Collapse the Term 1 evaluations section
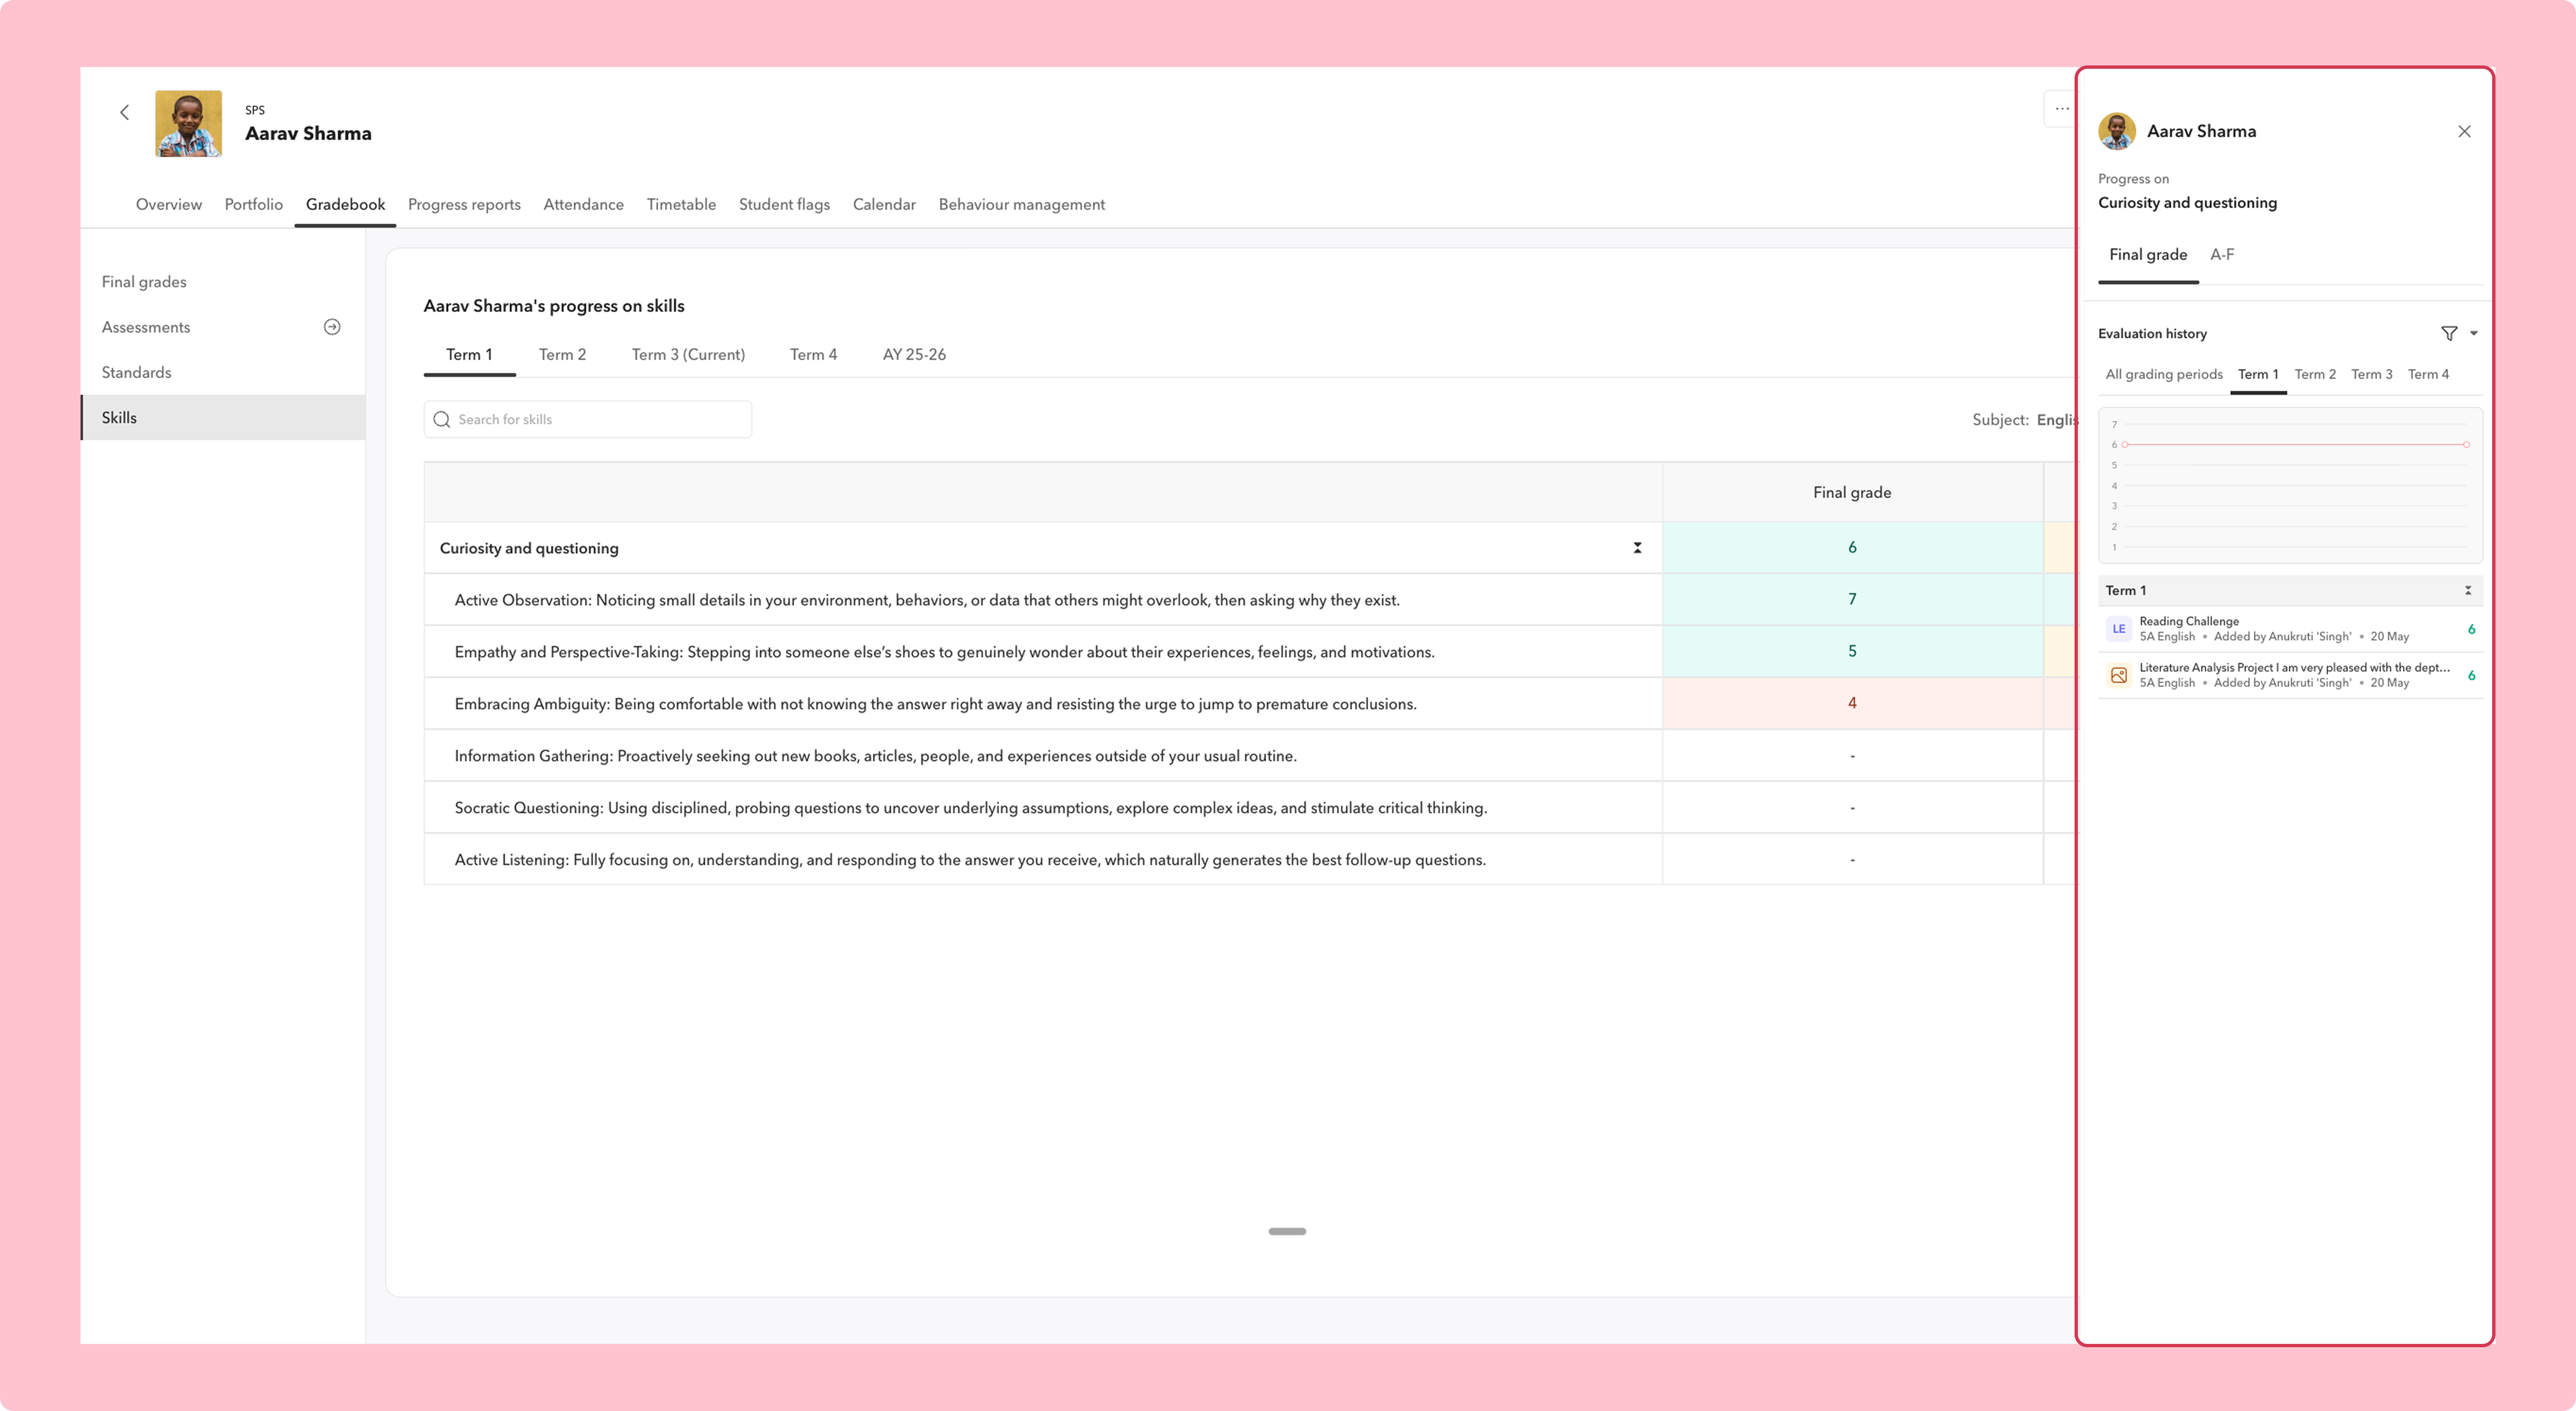 [x=2467, y=591]
